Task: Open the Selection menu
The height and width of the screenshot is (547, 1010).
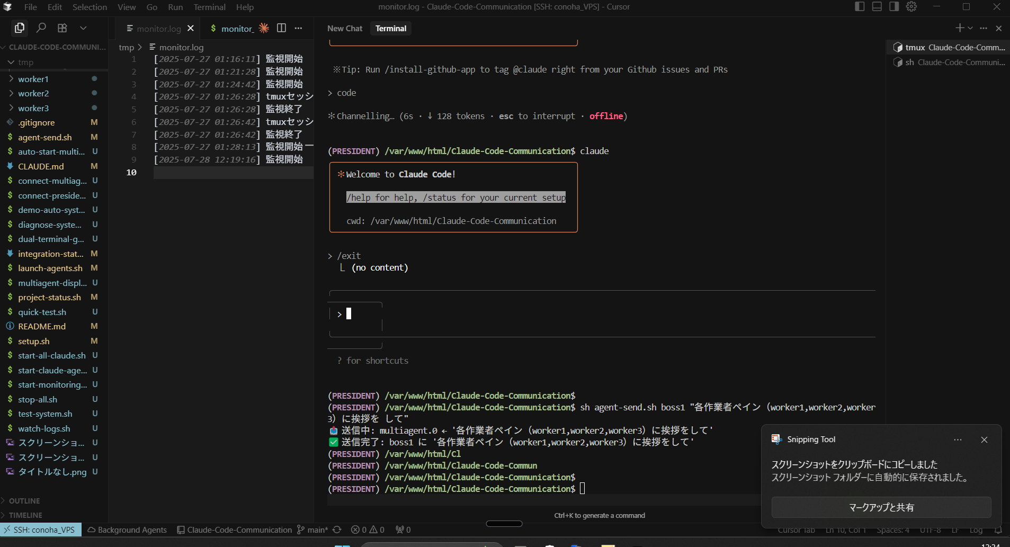Action: coord(90,7)
